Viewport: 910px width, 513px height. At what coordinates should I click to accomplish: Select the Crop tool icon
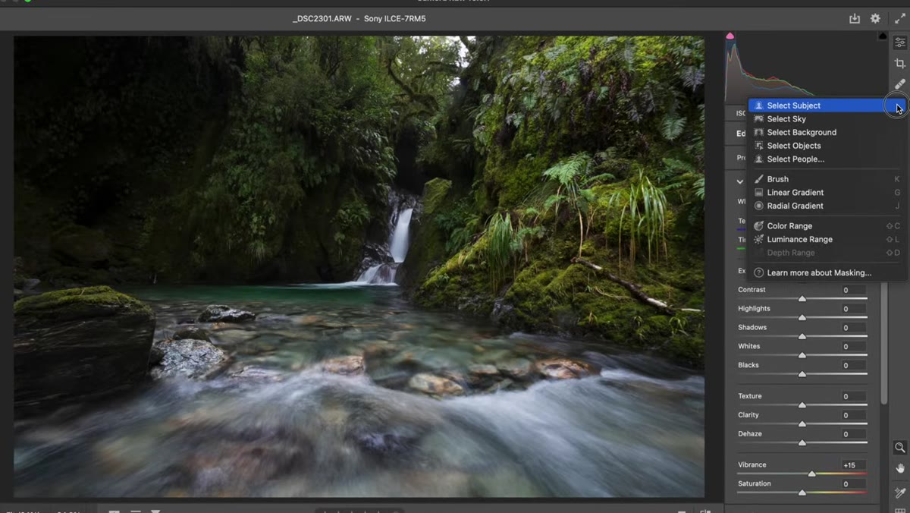[x=900, y=64]
